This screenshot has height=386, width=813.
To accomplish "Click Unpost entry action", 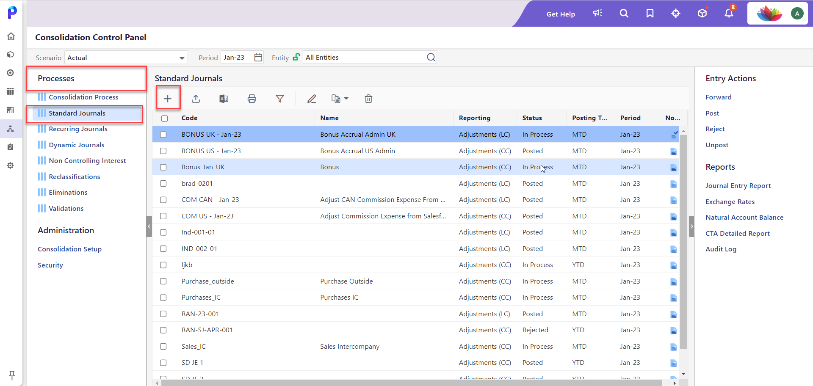I will [x=717, y=145].
